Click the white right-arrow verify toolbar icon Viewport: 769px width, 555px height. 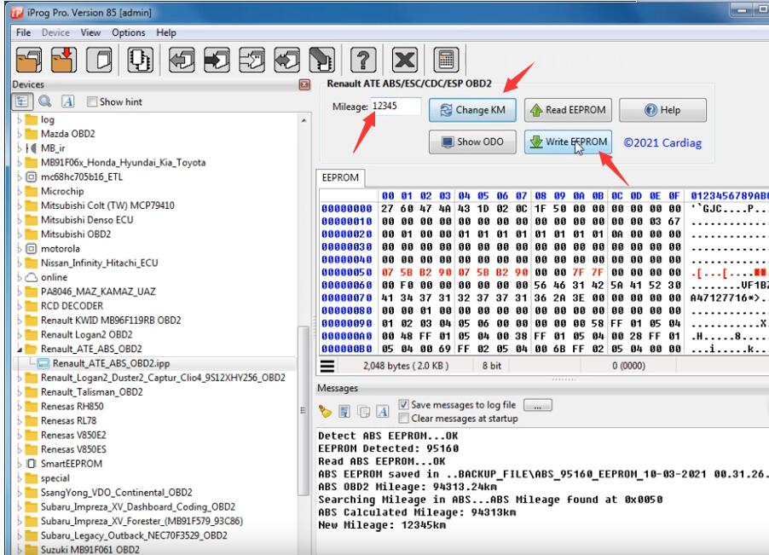252,60
